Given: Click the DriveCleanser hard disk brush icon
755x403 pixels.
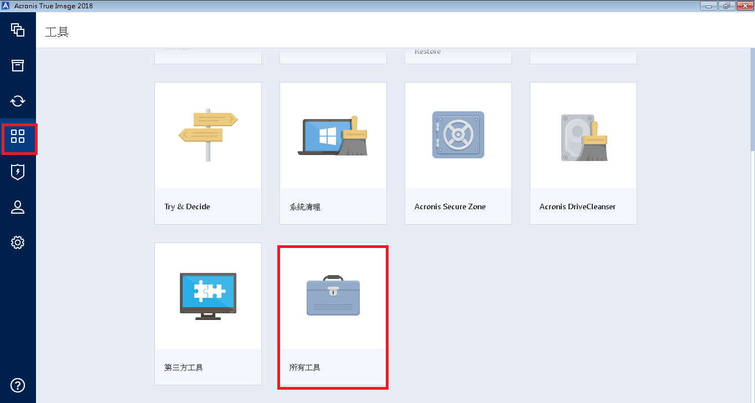Looking at the screenshot, I should pyautogui.click(x=583, y=137).
